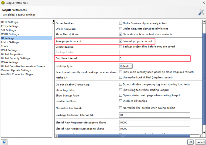
Task: Enable Order Services alphabetically in tree
Action: click(121, 23)
